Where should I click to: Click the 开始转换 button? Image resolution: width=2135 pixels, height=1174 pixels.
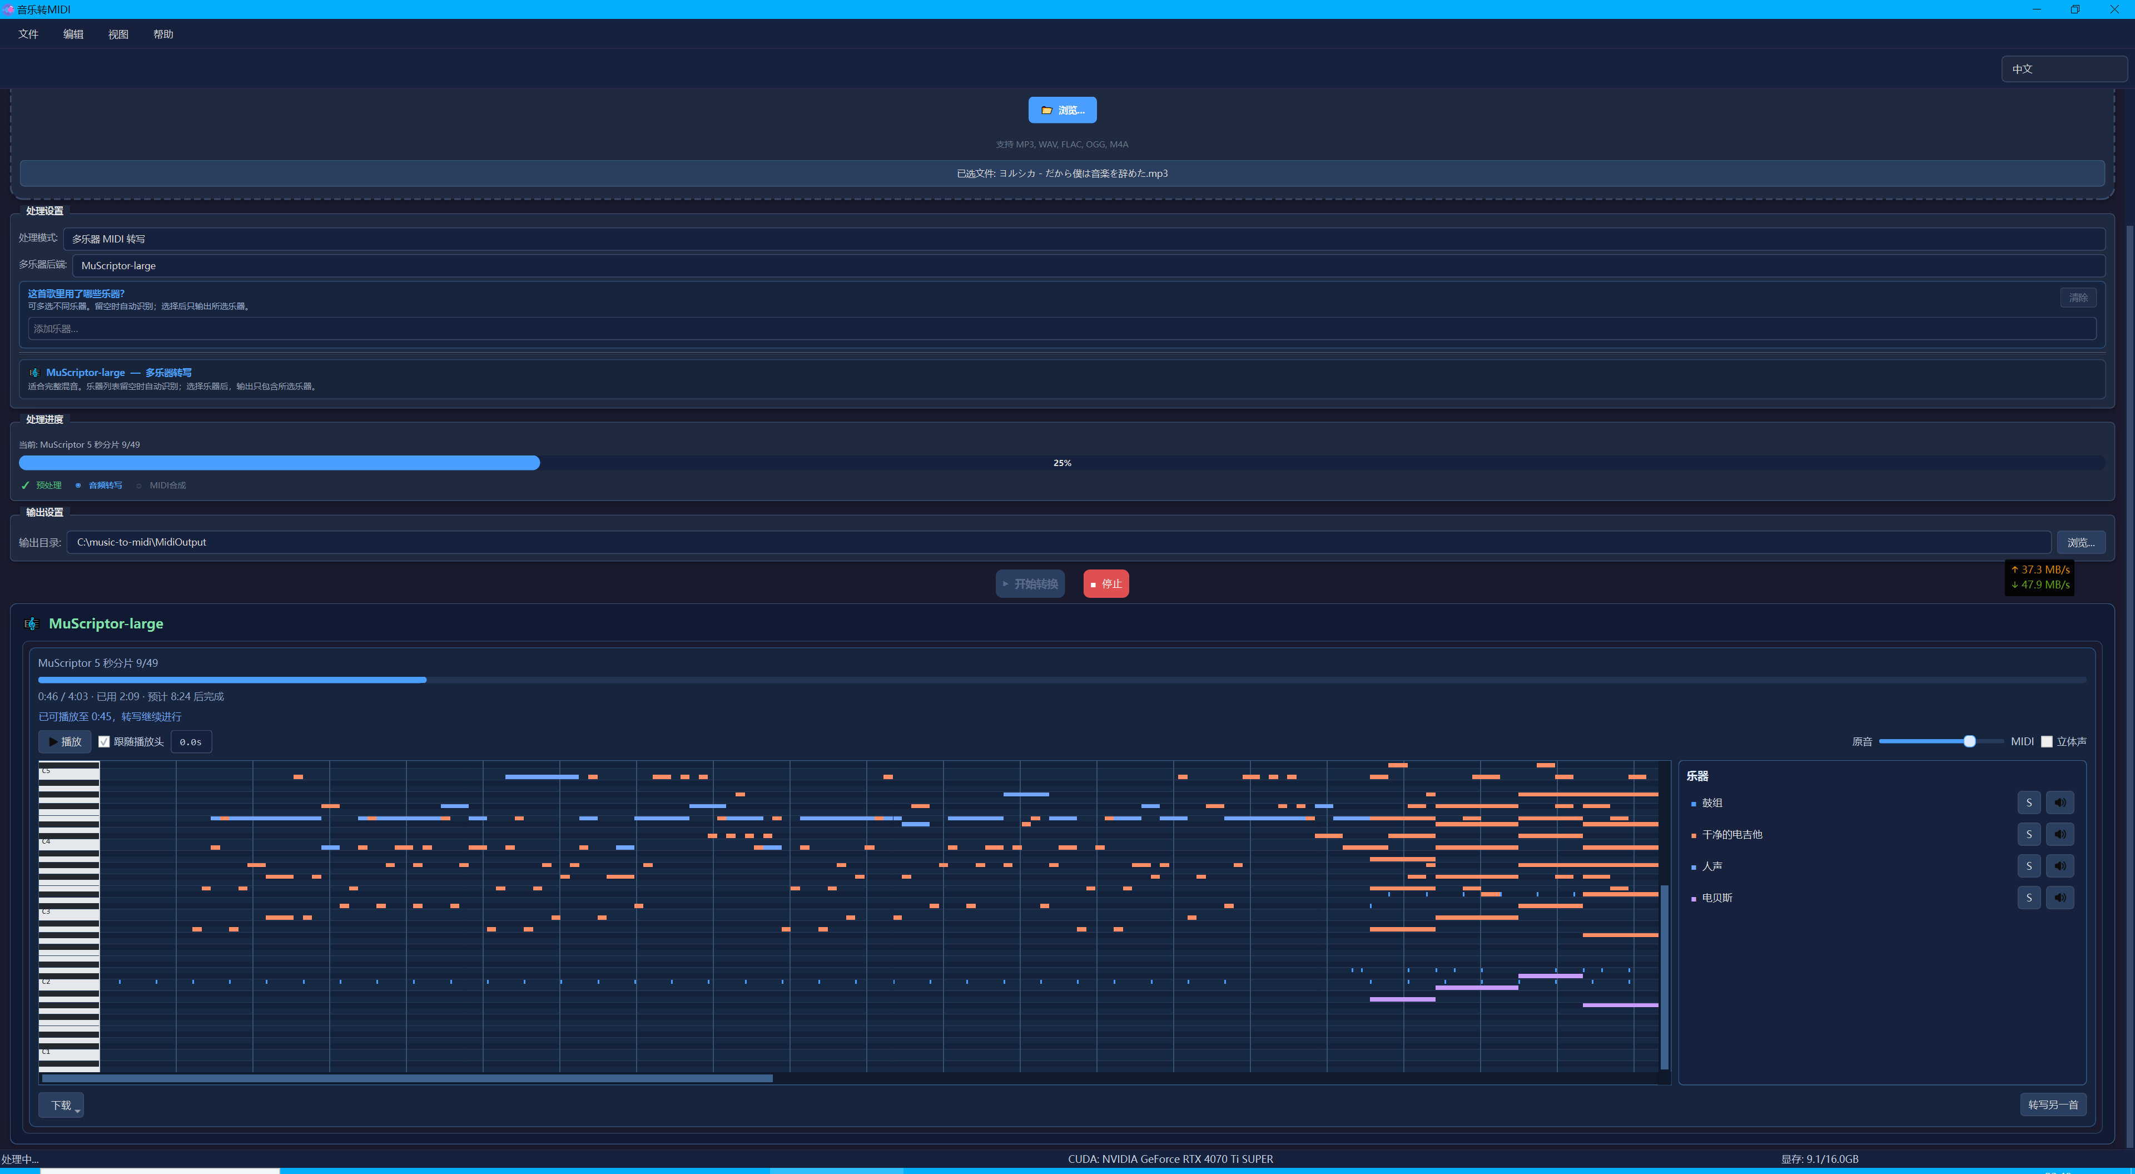[x=1030, y=584]
